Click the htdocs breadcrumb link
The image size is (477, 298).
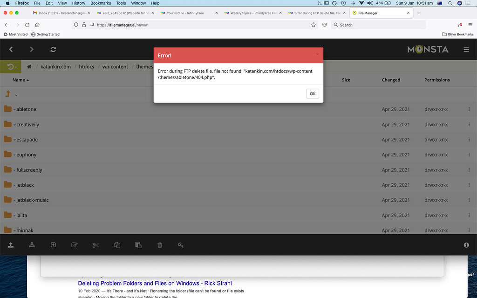tap(86, 67)
